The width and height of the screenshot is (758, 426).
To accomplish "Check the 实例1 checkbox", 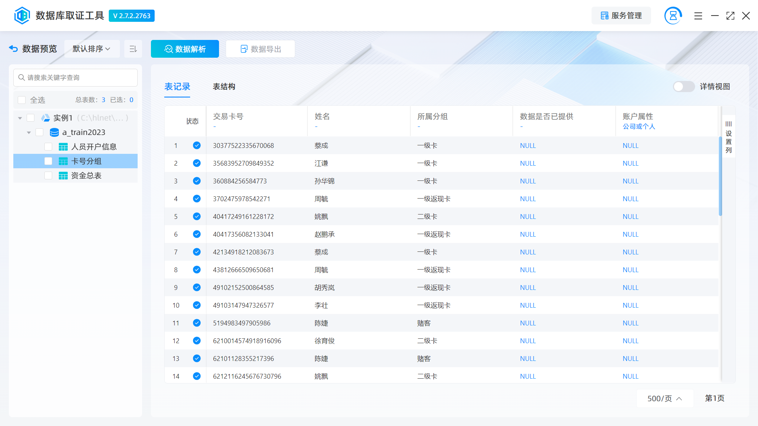I will [31, 118].
